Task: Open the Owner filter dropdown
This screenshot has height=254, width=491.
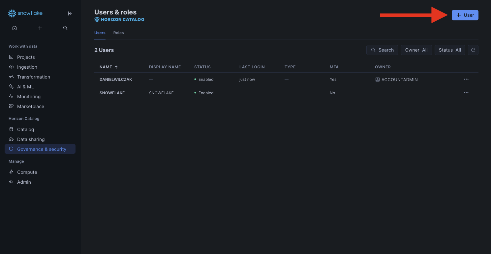Action: click(416, 50)
